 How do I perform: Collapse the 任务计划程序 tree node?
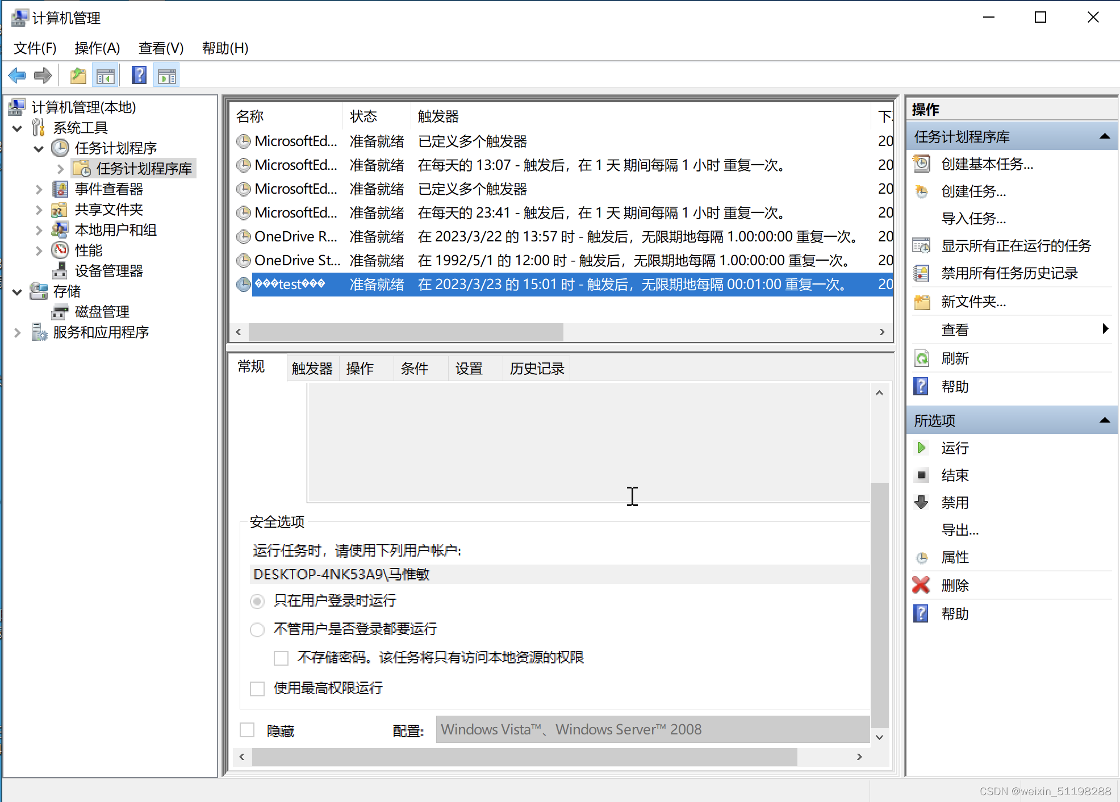tap(39, 149)
